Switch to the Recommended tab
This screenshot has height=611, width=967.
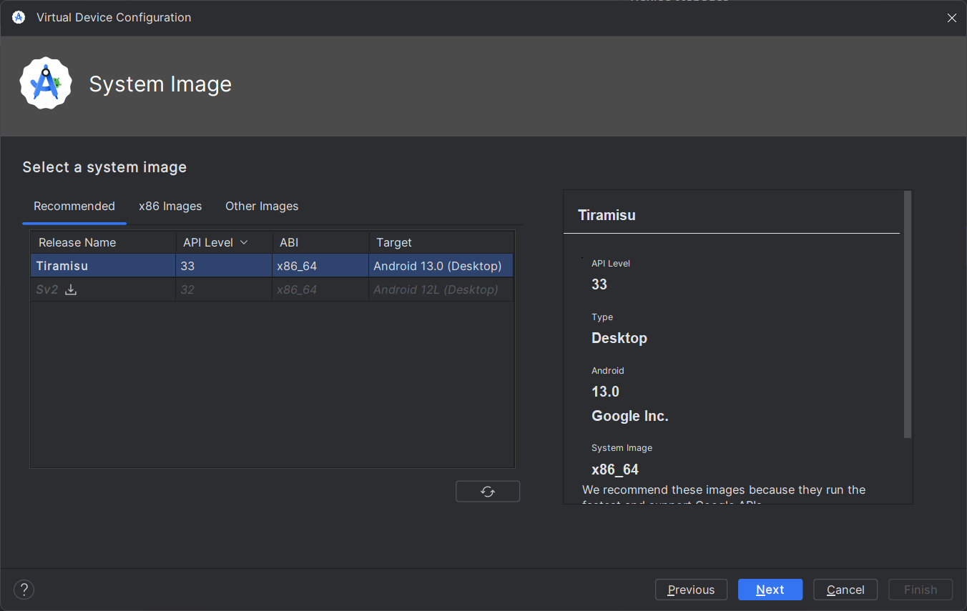74,206
